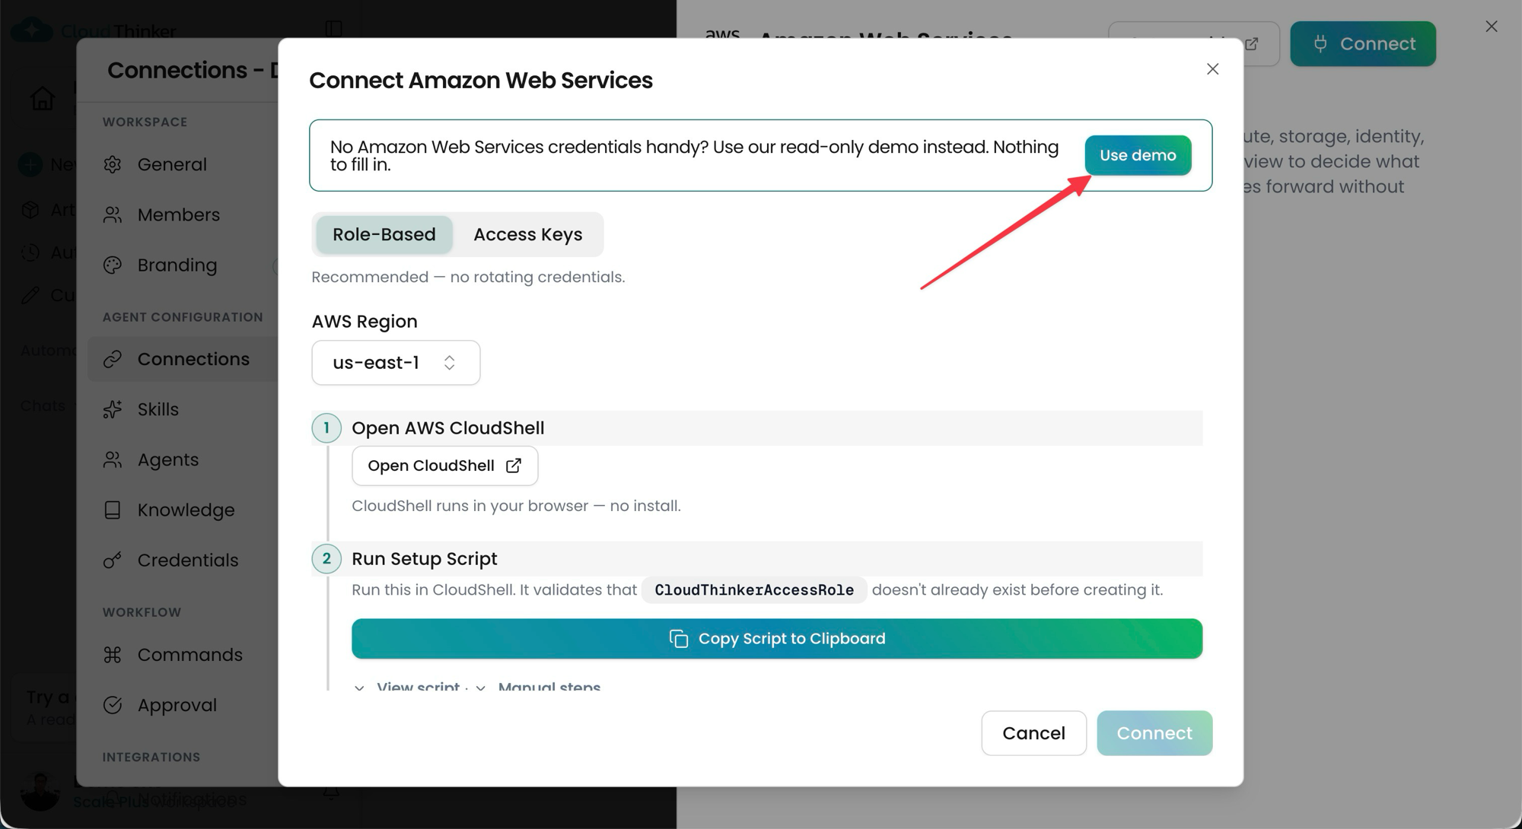Open the Approval workflow page

tap(177, 705)
